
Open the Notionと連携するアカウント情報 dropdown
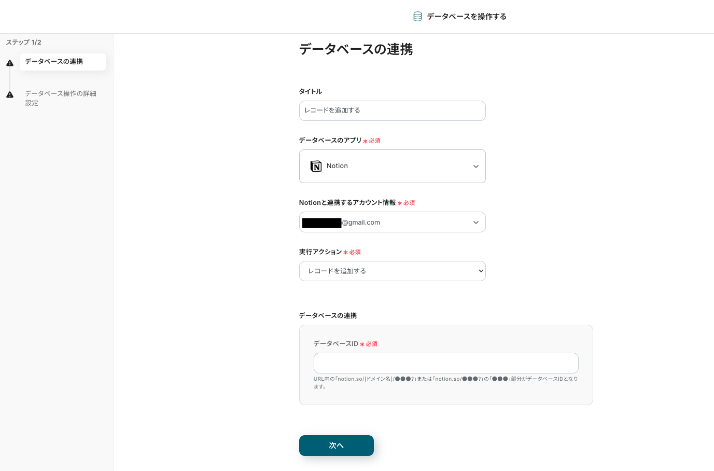pos(393,222)
